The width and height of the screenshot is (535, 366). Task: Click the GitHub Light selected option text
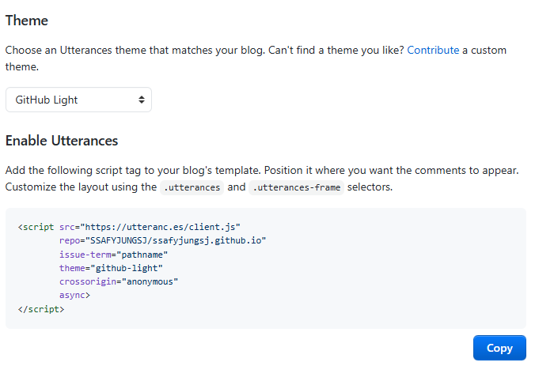[47, 100]
